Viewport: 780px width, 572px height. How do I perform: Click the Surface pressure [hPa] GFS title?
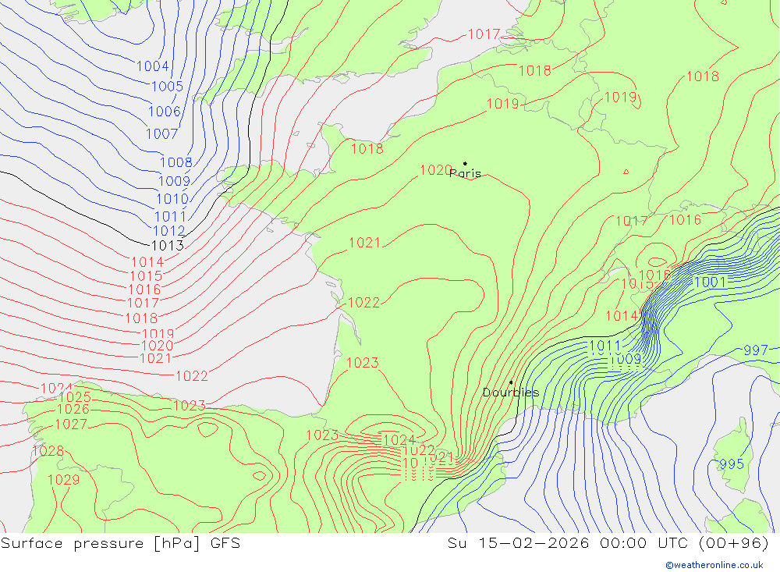pyautogui.click(x=120, y=542)
